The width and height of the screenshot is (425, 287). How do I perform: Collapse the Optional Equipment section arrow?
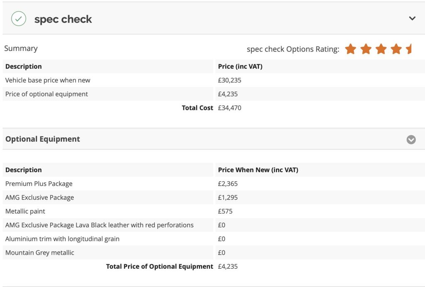(x=411, y=139)
